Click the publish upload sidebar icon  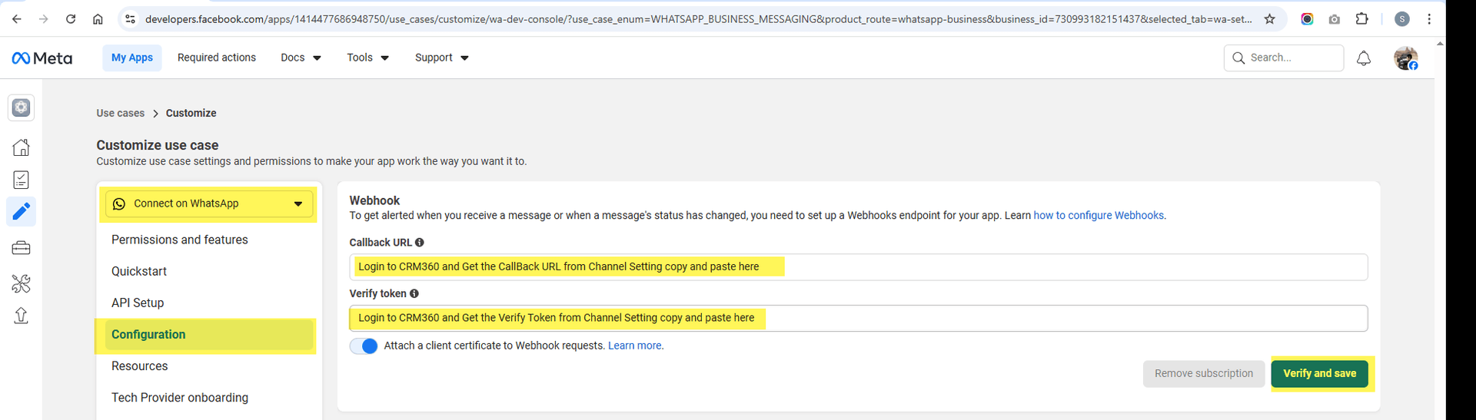coord(22,316)
